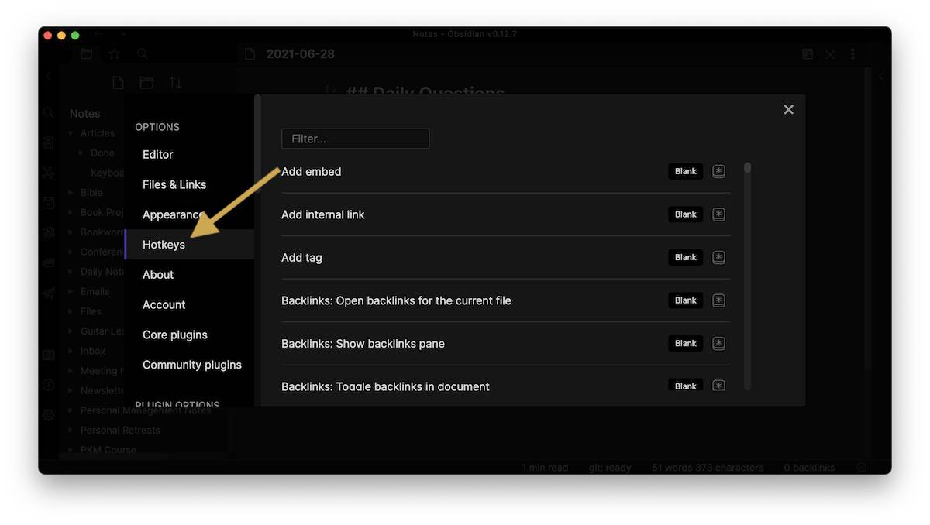
Task: Customize hotkey for Open backlinks for current file
Action: [x=719, y=300]
